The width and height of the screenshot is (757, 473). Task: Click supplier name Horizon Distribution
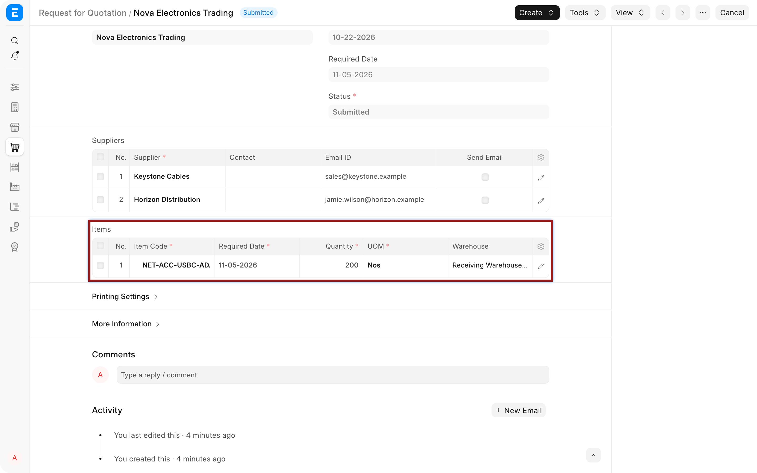click(x=167, y=200)
